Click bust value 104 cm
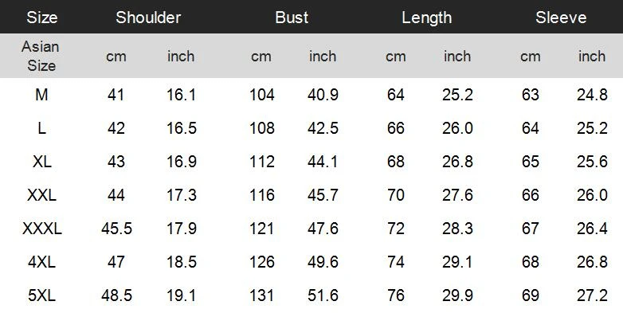 point(262,95)
